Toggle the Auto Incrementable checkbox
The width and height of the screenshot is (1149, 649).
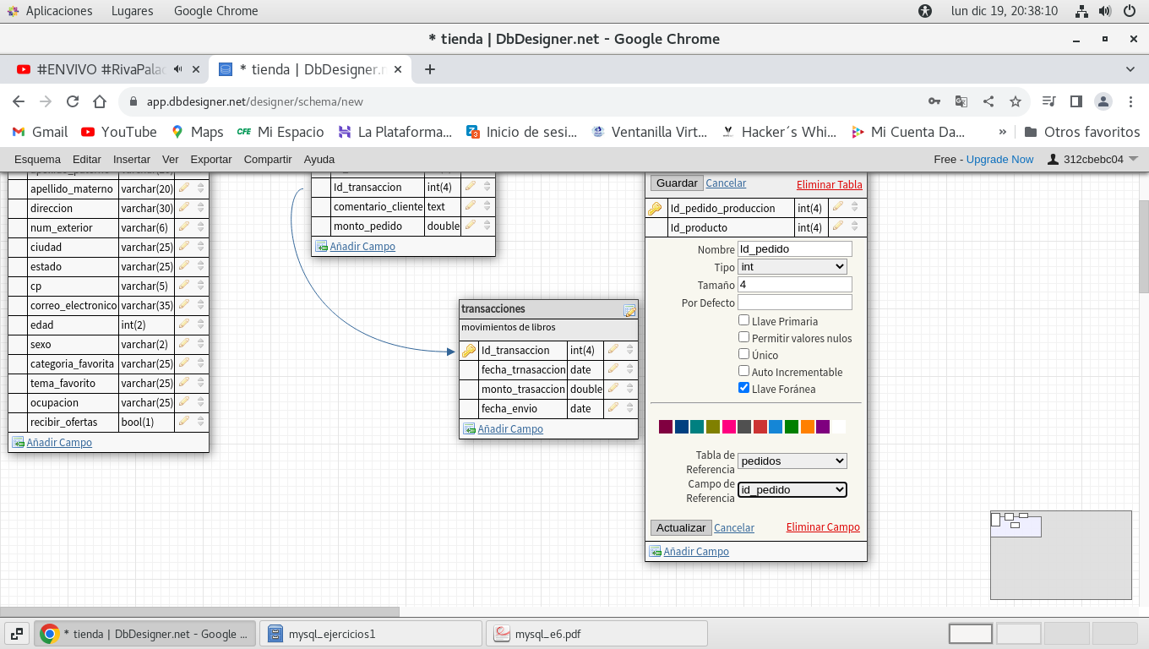click(743, 371)
